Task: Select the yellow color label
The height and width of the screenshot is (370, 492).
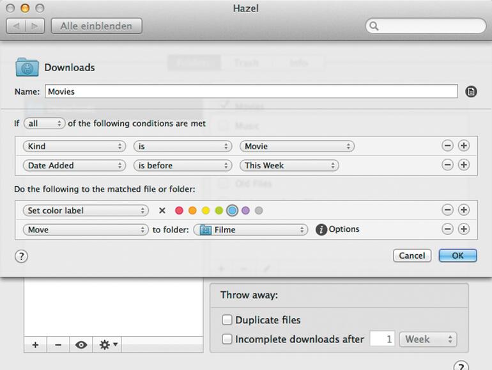Action: (206, 211)
